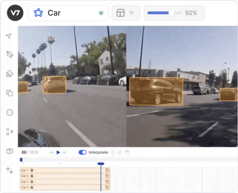
Task: Click the copy button on the Car 2 track
Action: [x=107, y=176]
